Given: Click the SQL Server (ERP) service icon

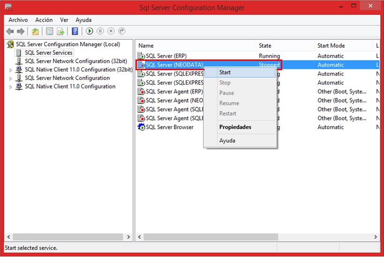Looking at the screenshot, I should (x=141, y=56).
